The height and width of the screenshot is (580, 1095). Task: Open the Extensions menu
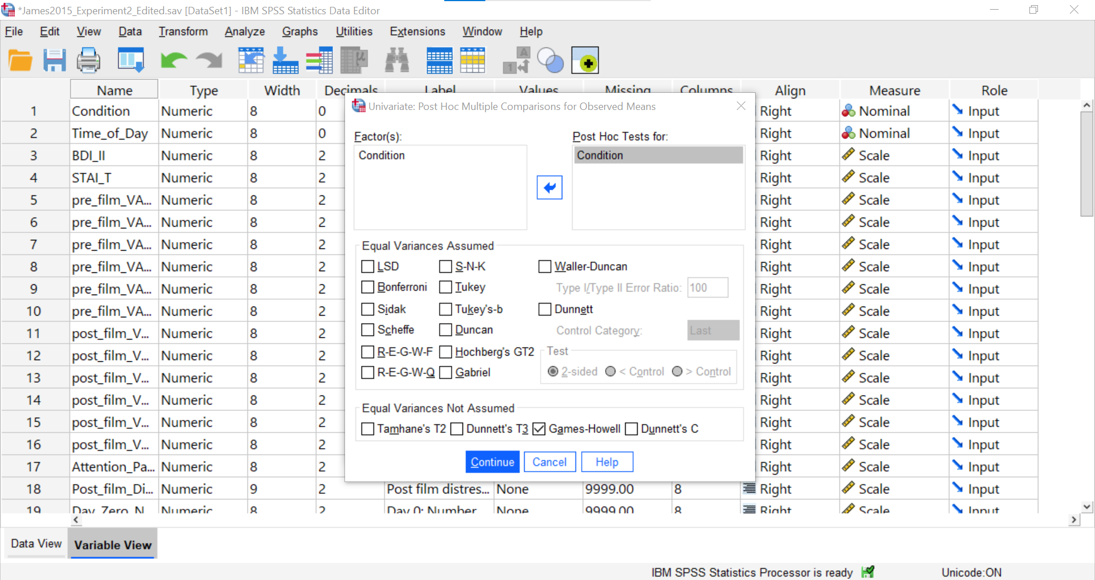pyautogui.click(x=417, y=31)
